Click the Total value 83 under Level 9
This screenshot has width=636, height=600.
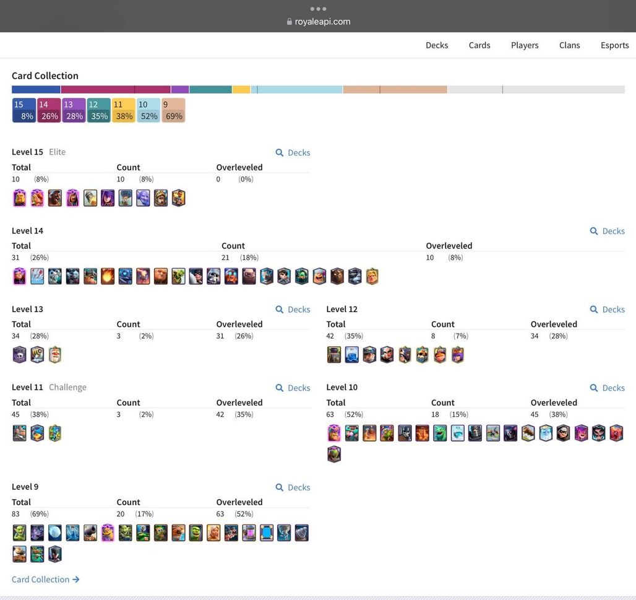(15, 514)
